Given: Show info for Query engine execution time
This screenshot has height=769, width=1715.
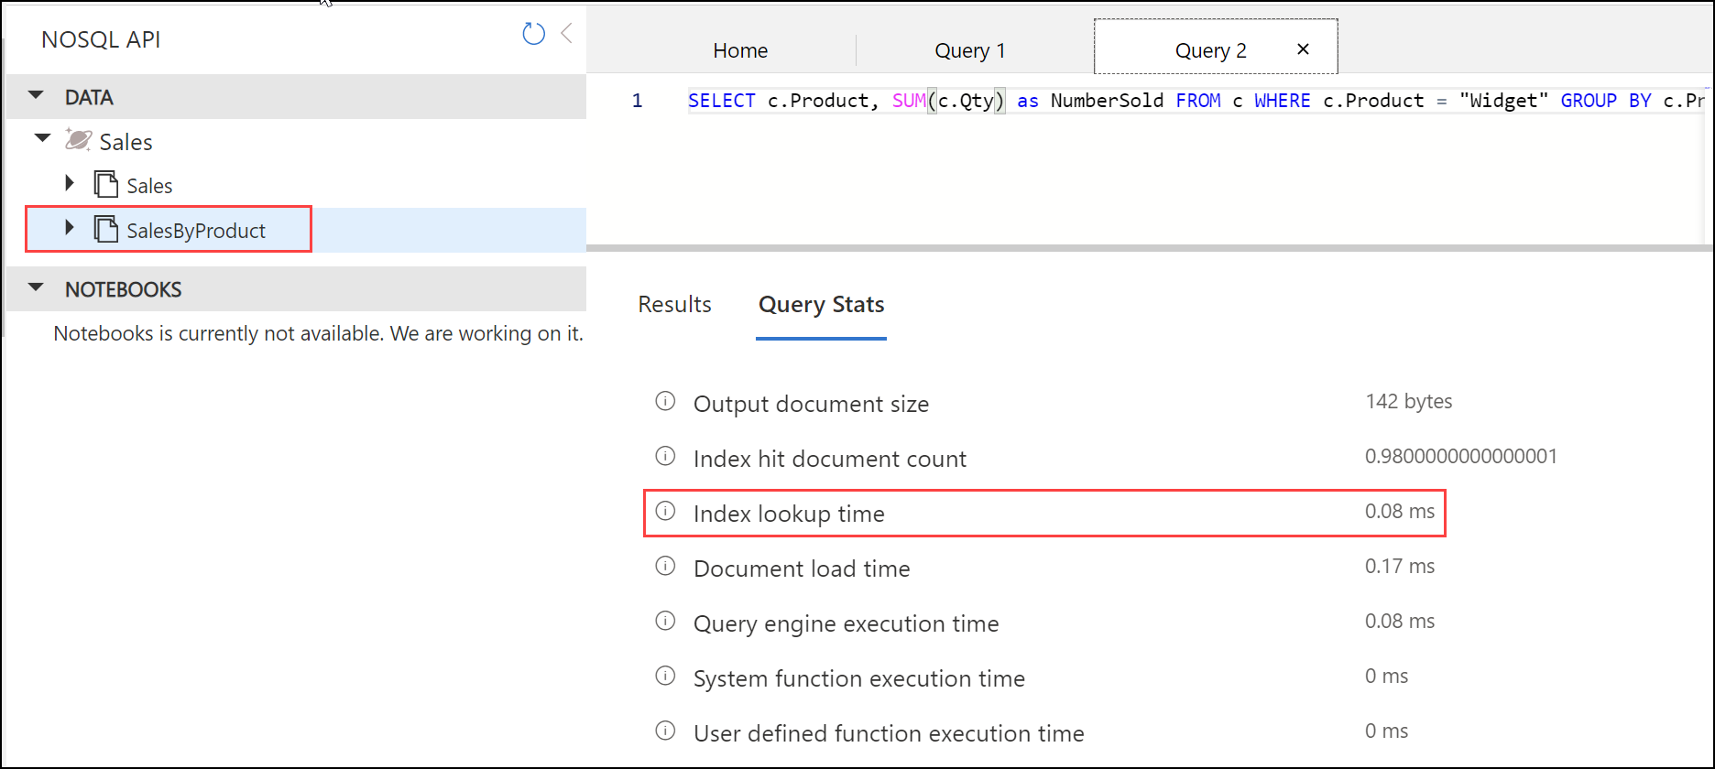Looking at the screenshot, I should 665,621.
